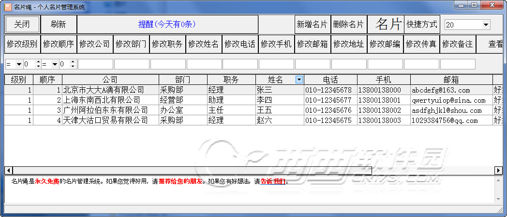507x217 pixels.
Task: Open the 级别 comparison operator dropdown
Action: click(x=19, y=65)
